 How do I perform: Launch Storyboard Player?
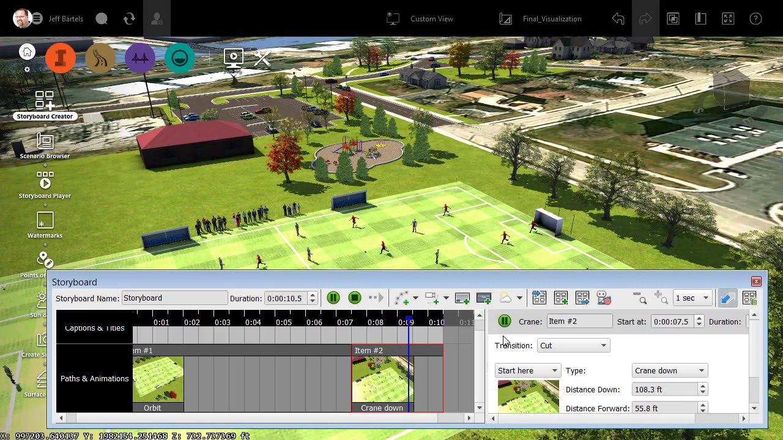pyautogui.click(x=45, y=185)
